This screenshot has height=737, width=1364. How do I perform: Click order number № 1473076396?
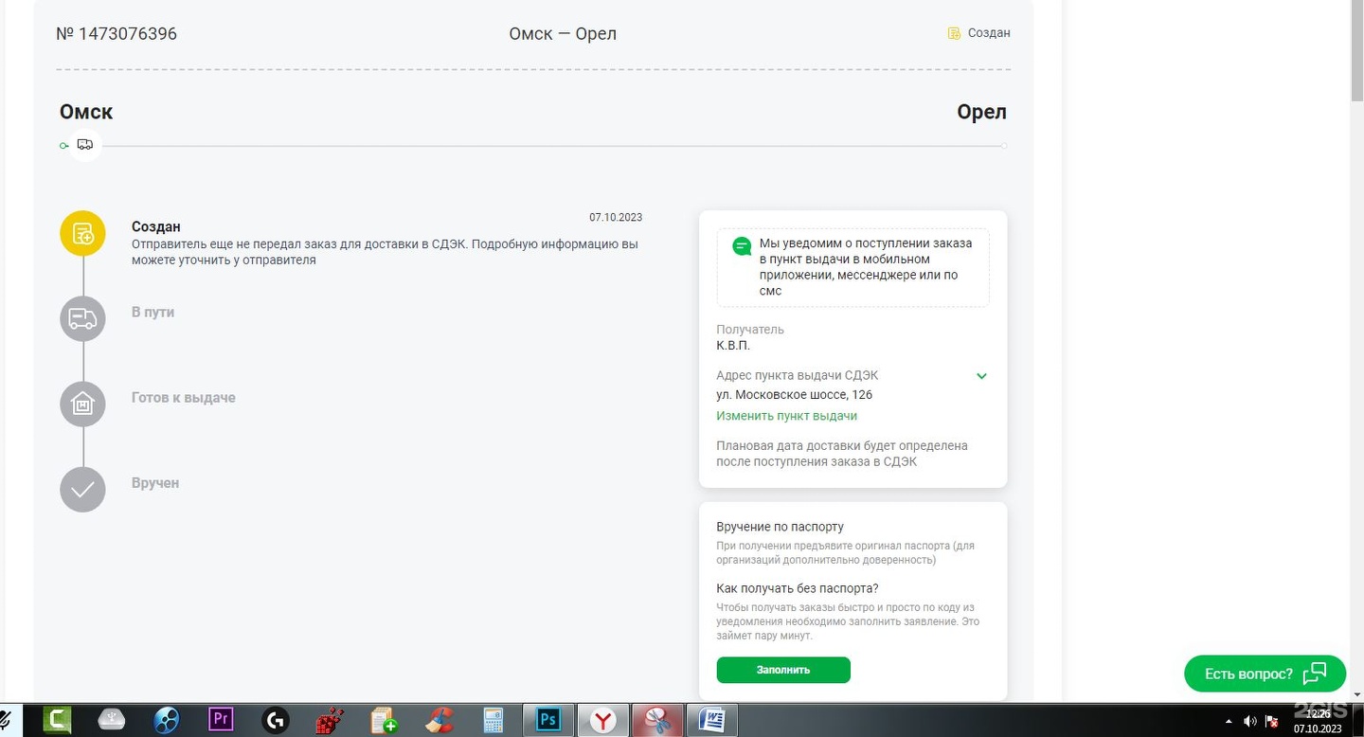117,34
